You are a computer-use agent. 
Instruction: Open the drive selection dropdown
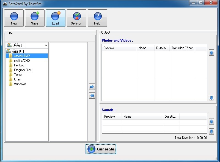click(x=46, y=45)
